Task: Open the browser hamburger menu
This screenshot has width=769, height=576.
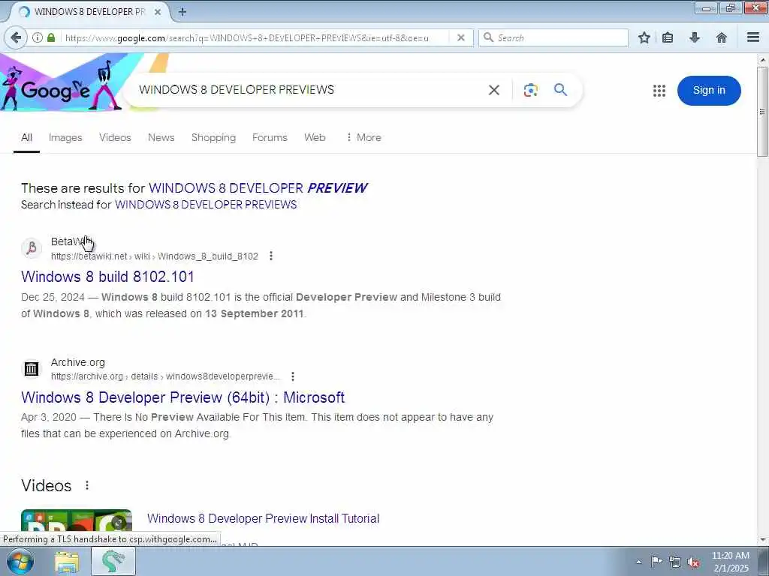Action: (x=752, y=37)
